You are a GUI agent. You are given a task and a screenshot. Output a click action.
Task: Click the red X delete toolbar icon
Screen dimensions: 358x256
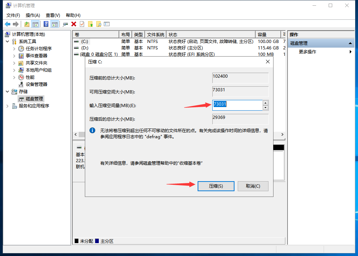click(x=74, y=24)
